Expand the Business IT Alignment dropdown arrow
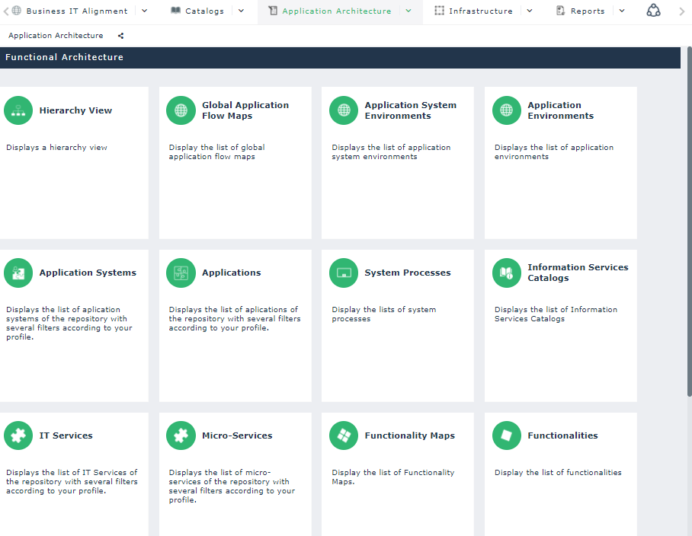The width and height of the screenshot is (692, 536). (145, 11)
